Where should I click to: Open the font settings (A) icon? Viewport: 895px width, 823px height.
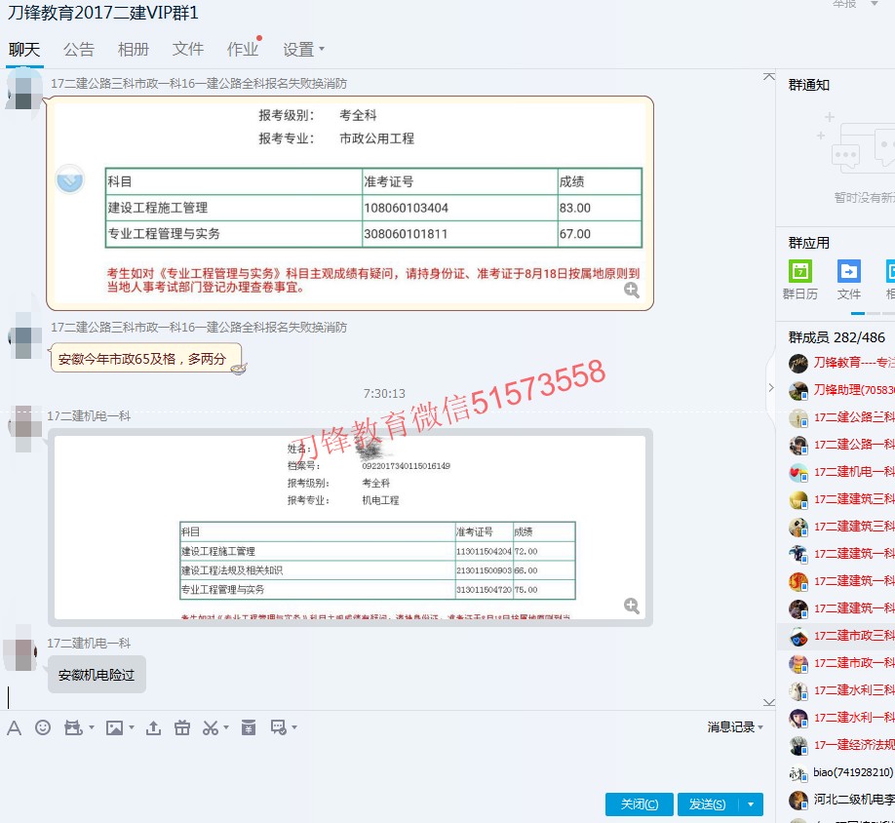[x=15, y=727]
